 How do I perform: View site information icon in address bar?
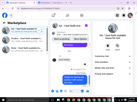18,8
